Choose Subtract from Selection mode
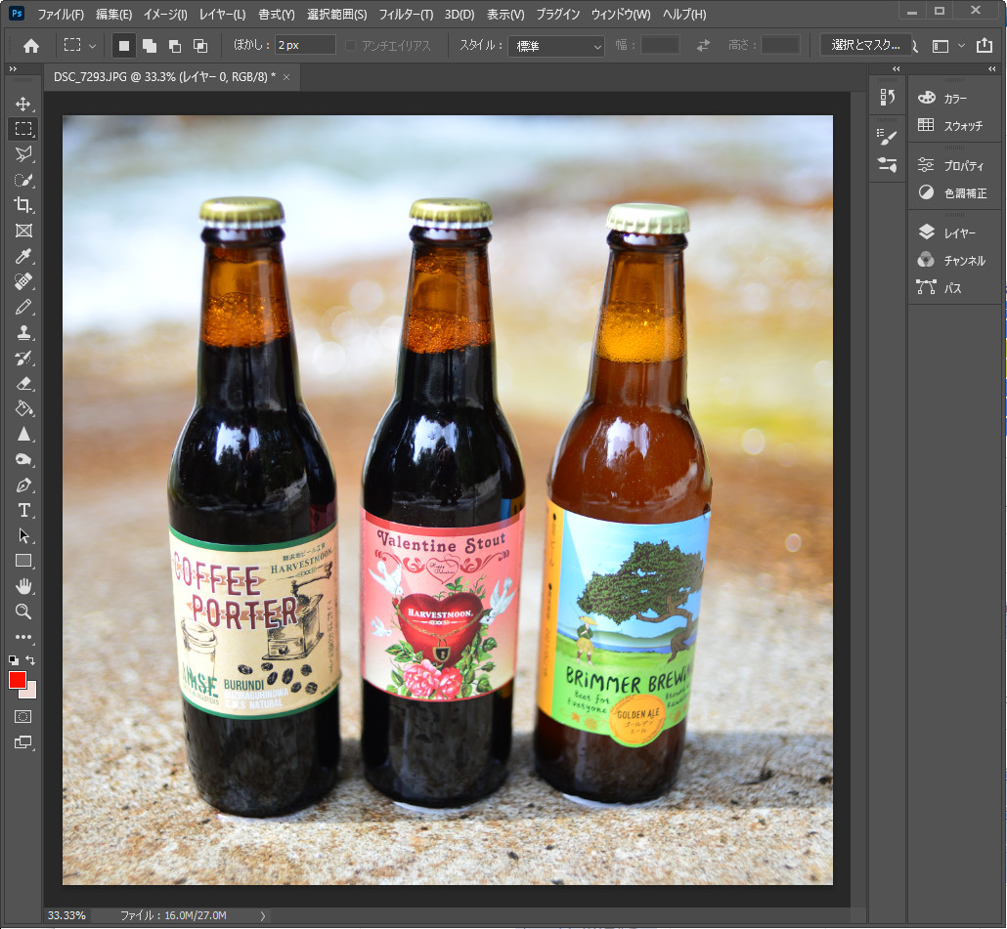The image size is (1007, 929). 175,46
